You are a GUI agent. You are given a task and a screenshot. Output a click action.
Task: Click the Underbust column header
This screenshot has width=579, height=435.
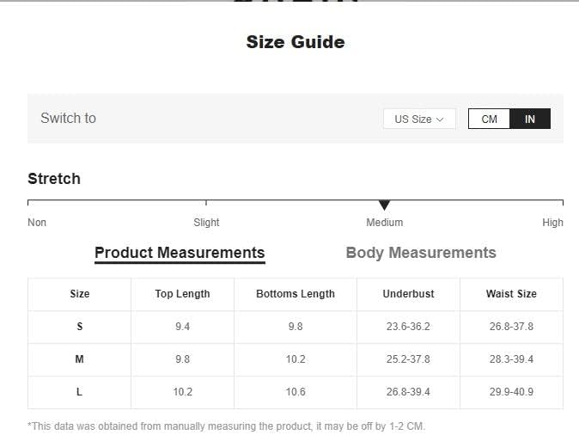[408, 294]
